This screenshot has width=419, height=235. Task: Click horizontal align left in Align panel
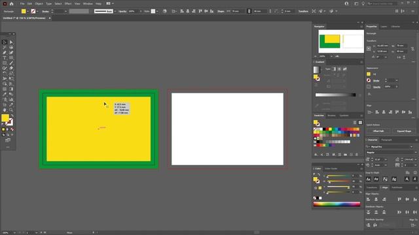tap(369, 199)
